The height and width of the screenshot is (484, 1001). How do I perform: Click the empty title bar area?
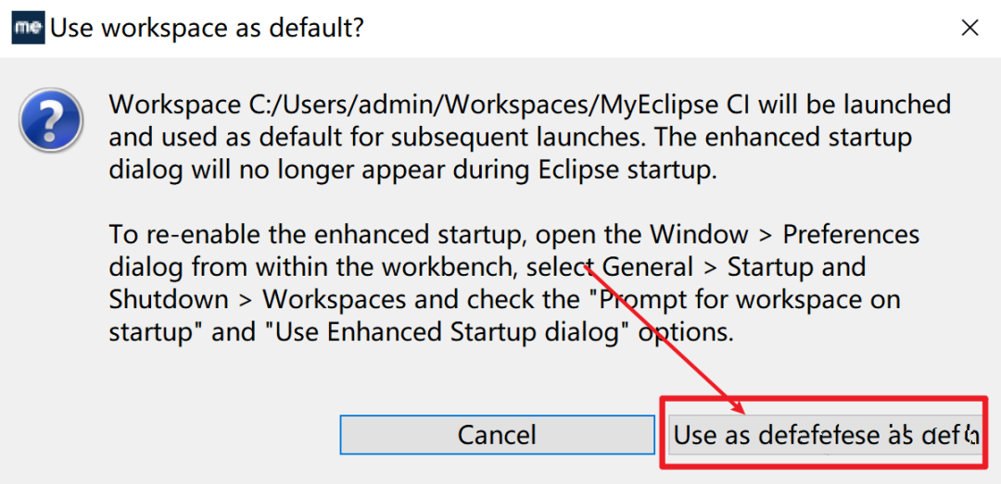pos(657,28)
